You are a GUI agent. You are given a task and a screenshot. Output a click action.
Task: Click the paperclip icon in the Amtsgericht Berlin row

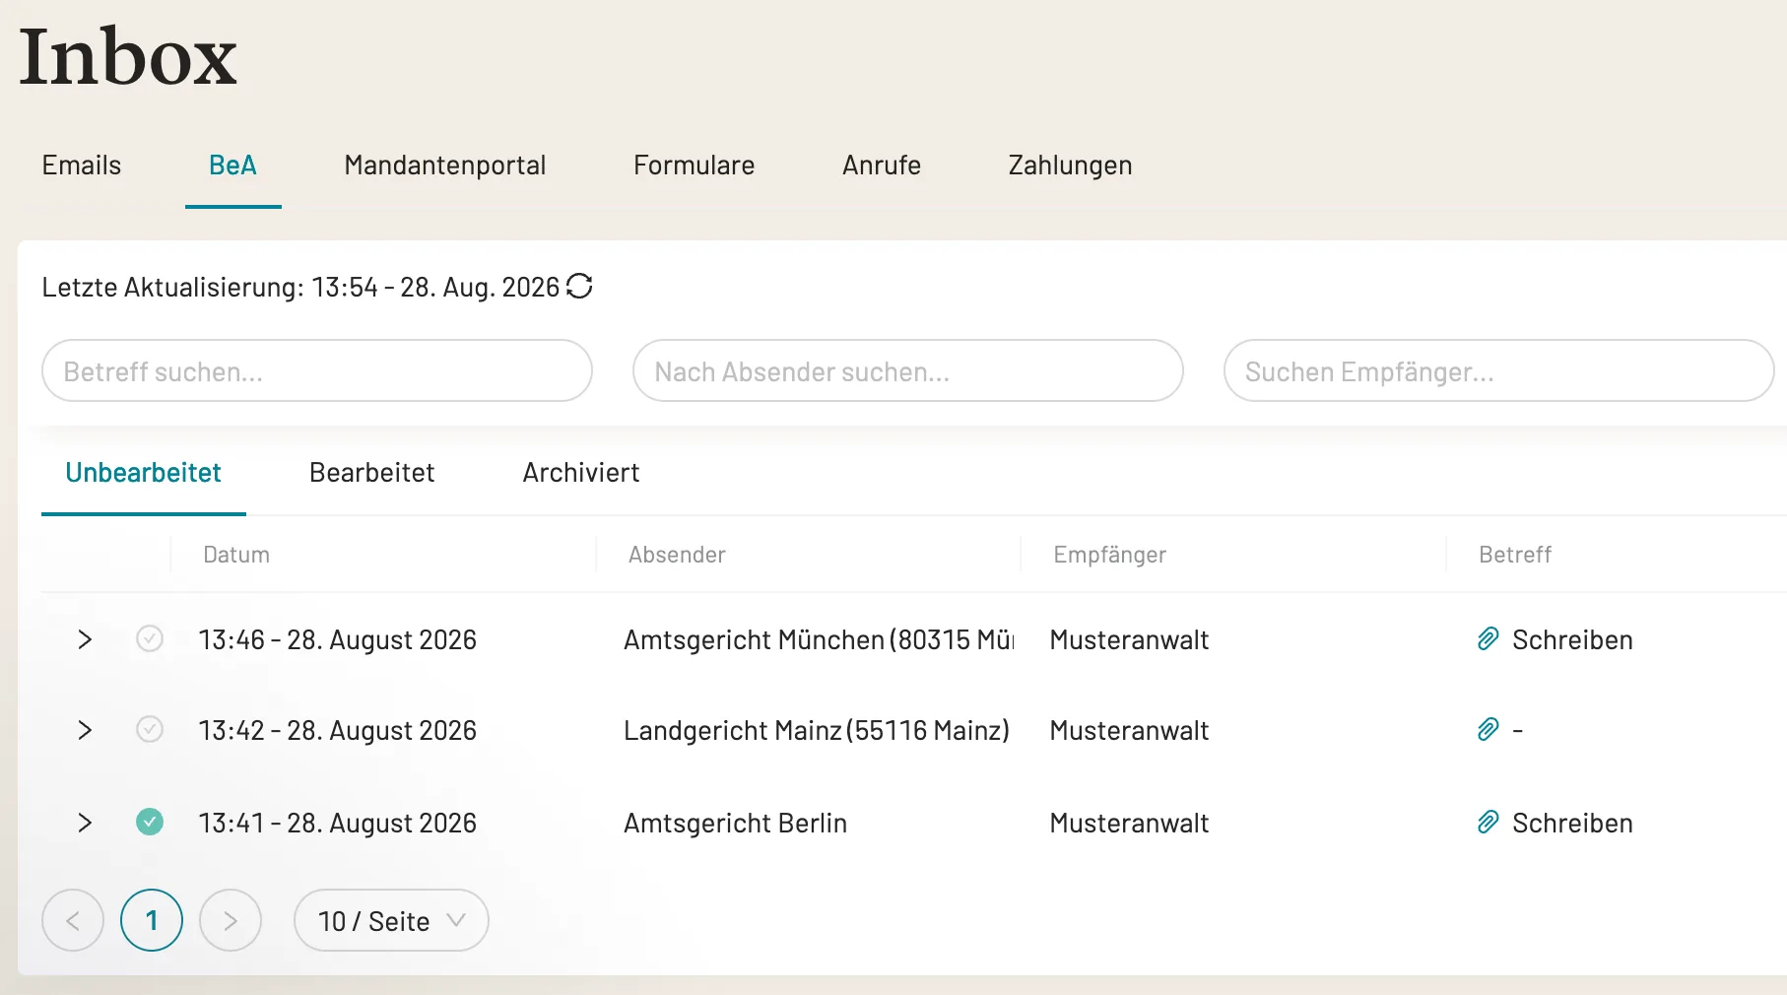point(1488,822)
